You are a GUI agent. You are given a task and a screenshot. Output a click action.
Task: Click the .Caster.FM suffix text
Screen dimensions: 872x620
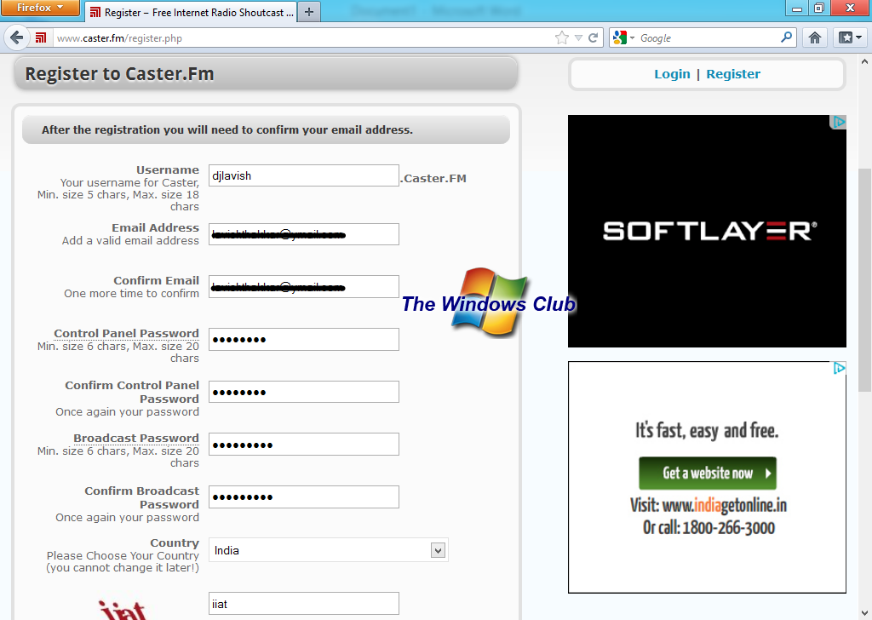tap(433, 179)
